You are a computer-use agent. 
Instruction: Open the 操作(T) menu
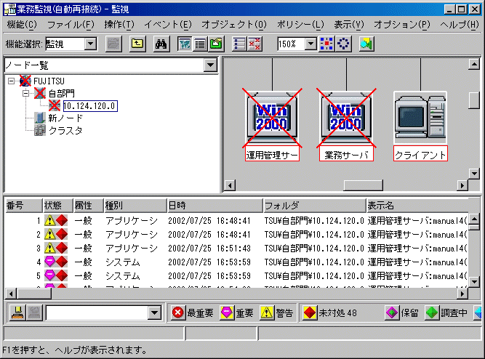(119, 25)
